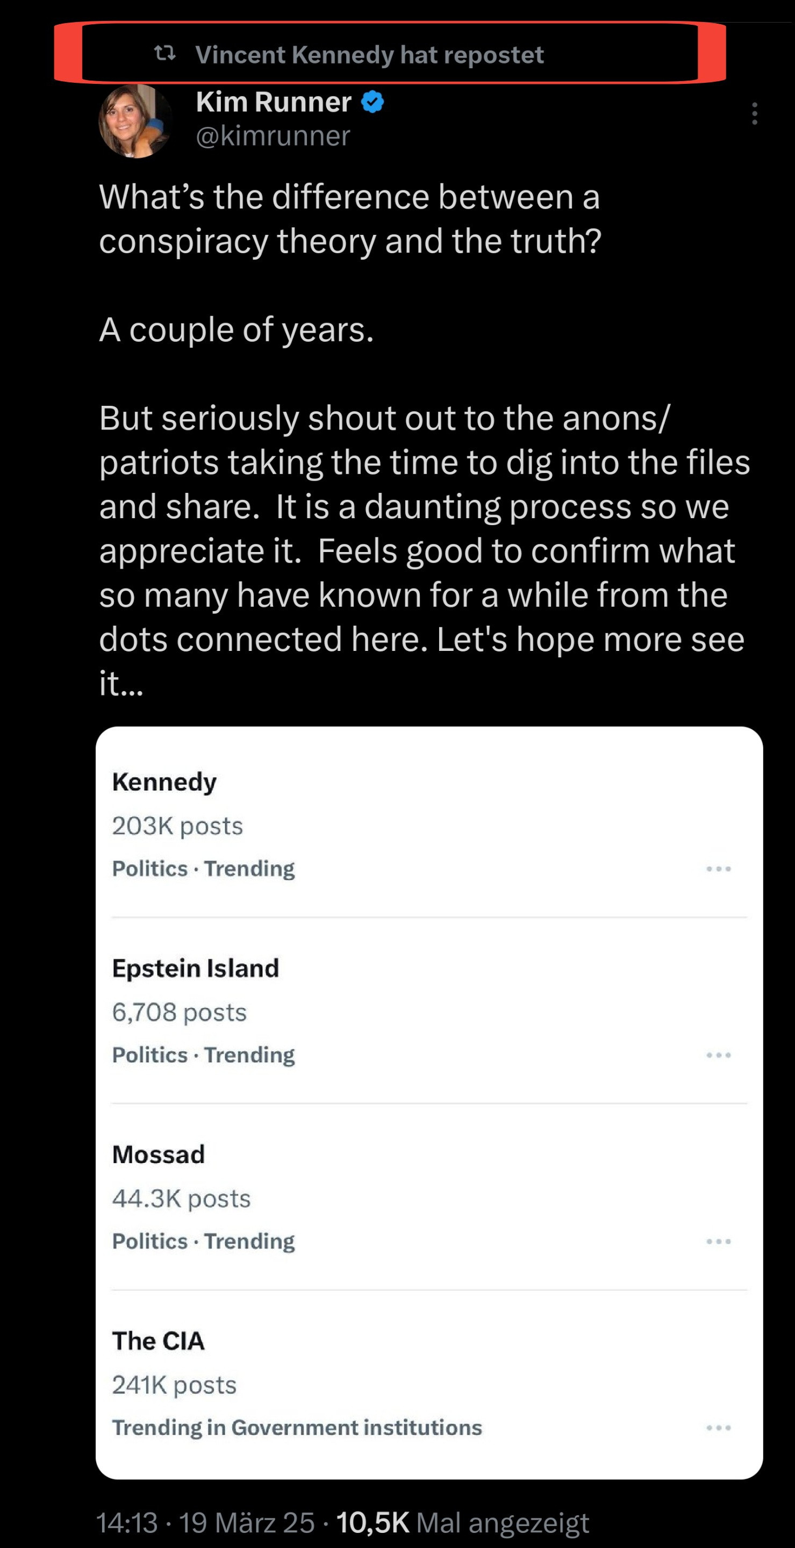The height and width of the screenshot is (1548, 795).
Task: Click the three dots for The CIA trend
Action: click(719, 1428)
